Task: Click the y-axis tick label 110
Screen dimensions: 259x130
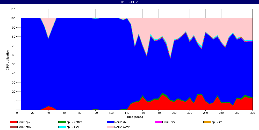Action: [x=13, y=9]
